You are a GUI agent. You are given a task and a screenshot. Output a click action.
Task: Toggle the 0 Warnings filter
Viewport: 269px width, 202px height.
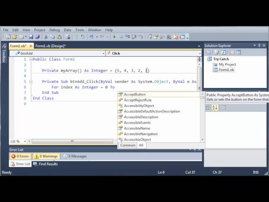tap(45, 156)
